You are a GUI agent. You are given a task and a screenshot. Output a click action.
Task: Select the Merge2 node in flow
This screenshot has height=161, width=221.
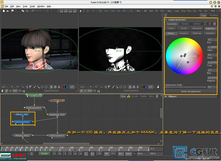point(22,136)
